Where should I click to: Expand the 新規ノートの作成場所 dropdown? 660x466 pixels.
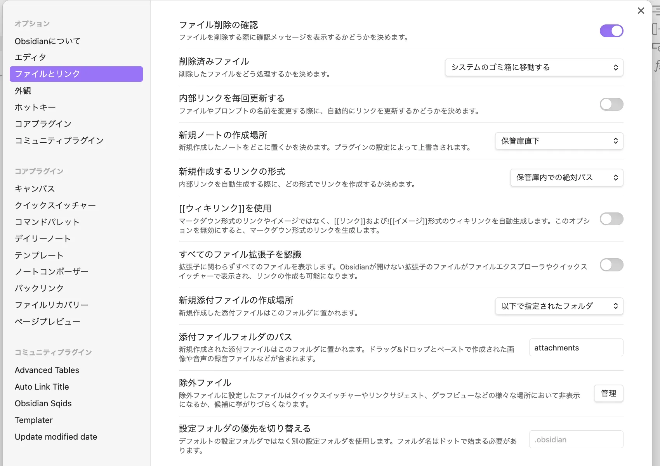559,141
